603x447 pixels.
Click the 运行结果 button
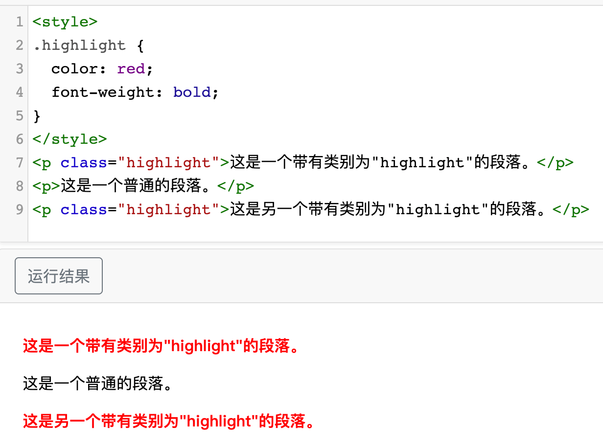[59, 276]
